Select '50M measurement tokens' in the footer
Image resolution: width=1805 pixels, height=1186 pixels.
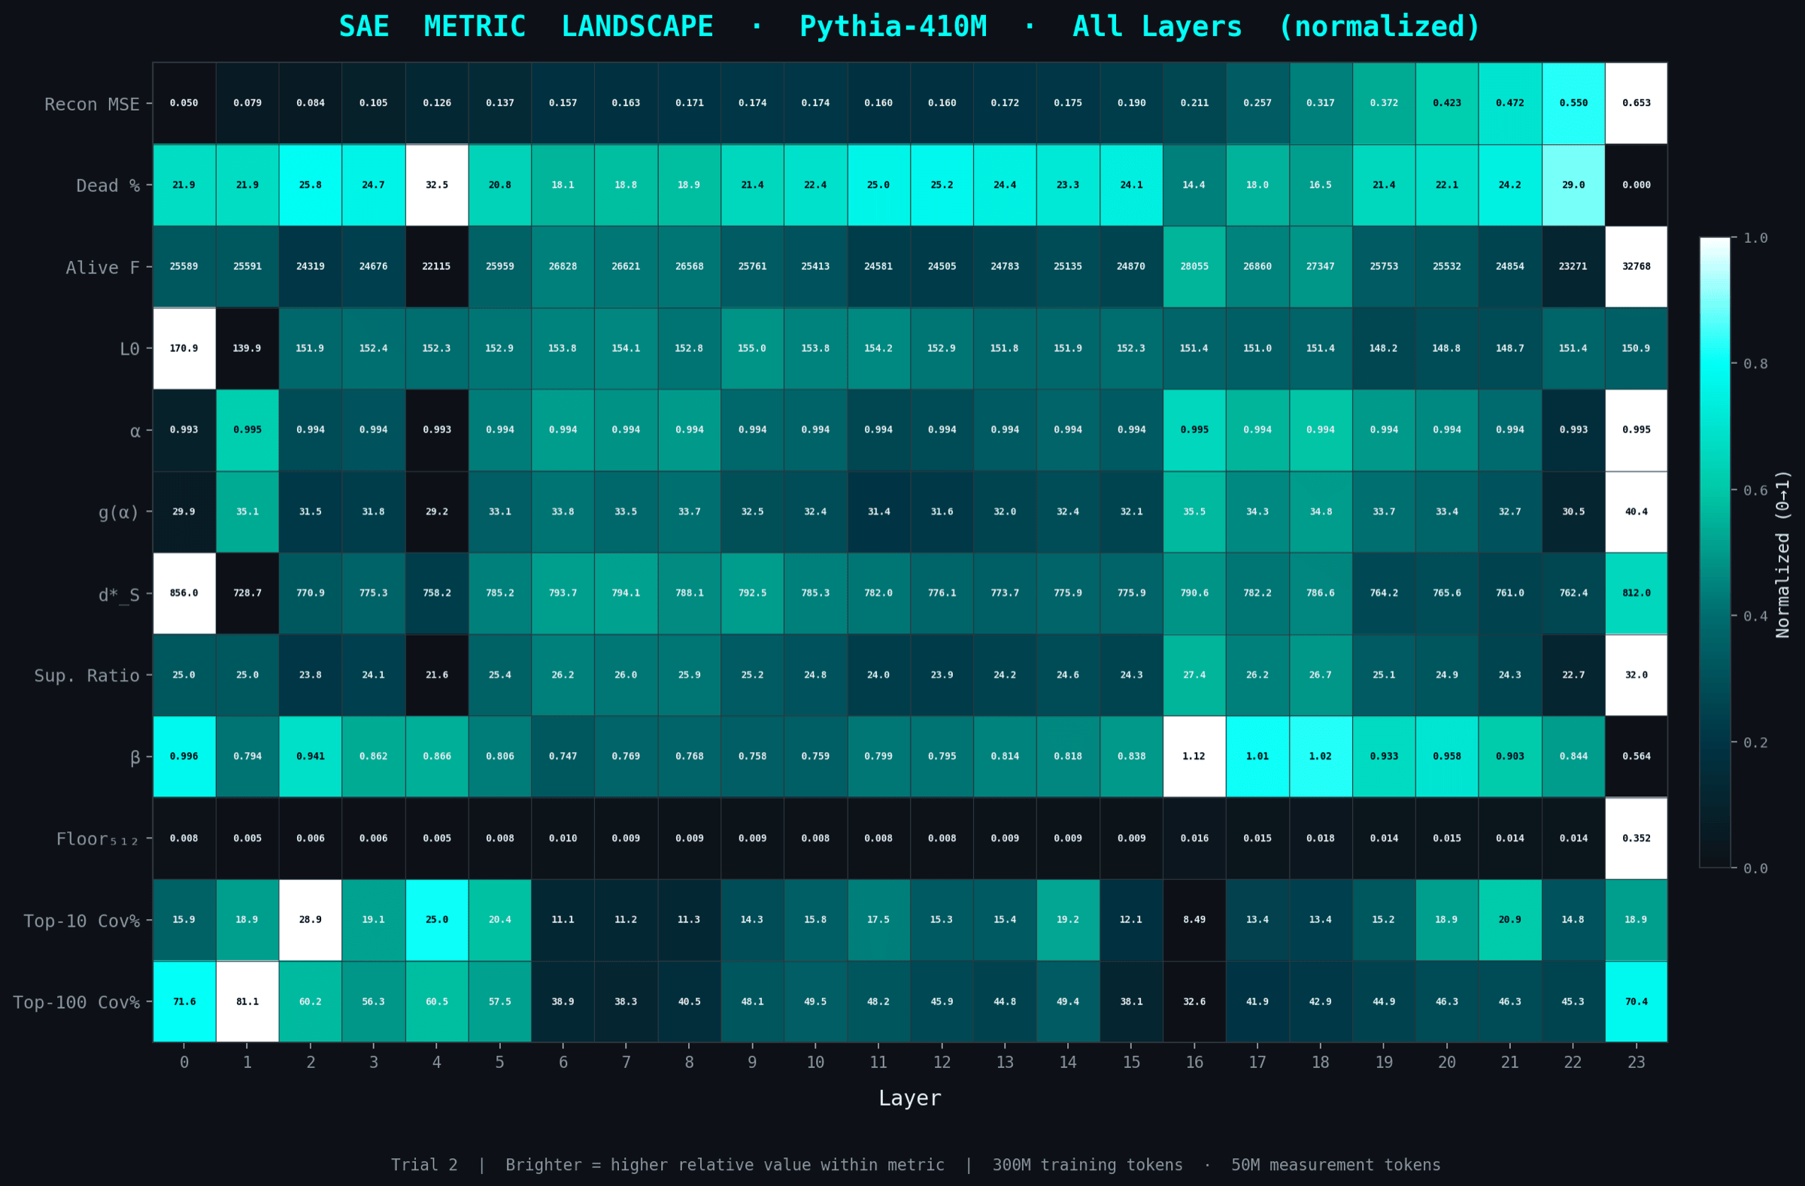tap(1336, 1165)
